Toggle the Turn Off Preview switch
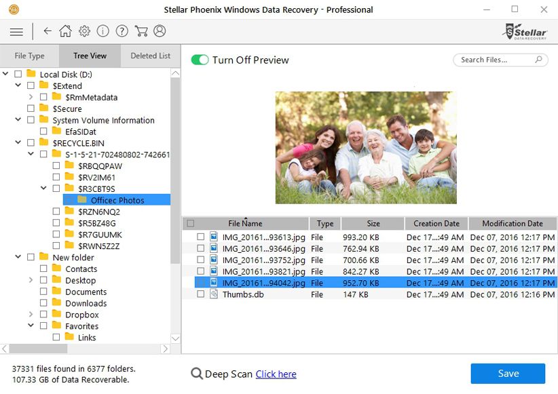Screen dimensions: 558x394 coord(200,60)
